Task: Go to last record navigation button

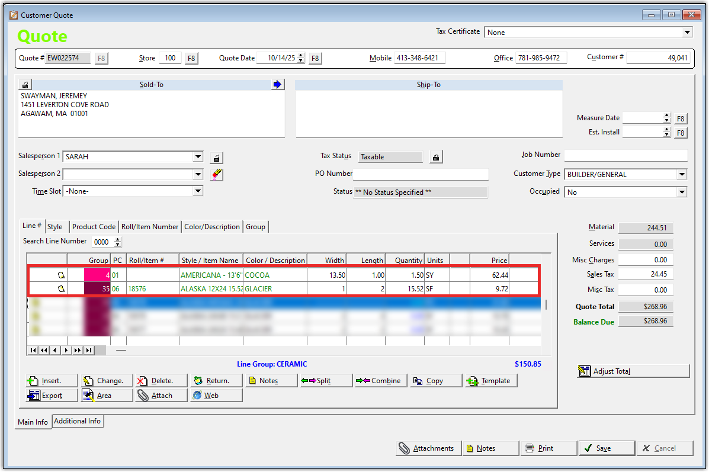Action: pos(89,351)
